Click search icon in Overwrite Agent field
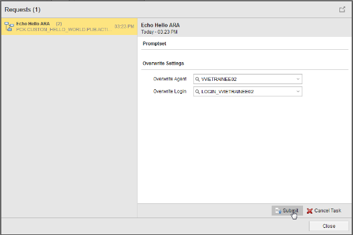353x235 pixels. (x=197, y=79)
